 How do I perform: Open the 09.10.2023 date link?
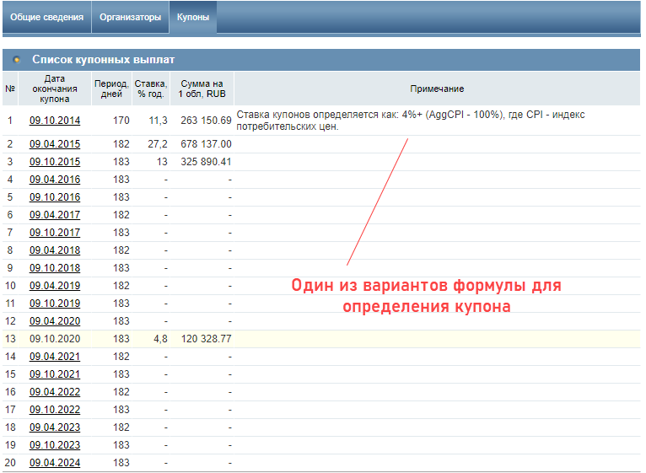pyautogui.click(x=55, y=445)
